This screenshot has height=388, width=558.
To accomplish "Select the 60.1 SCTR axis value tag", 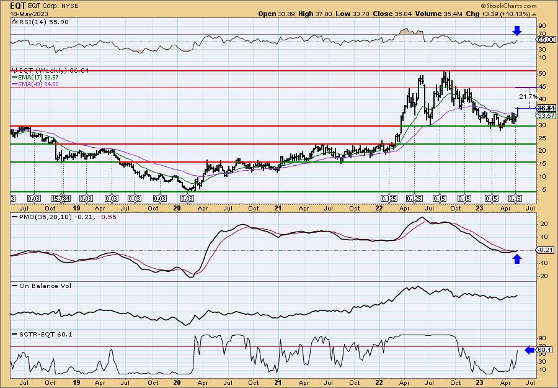I will 545,350.
